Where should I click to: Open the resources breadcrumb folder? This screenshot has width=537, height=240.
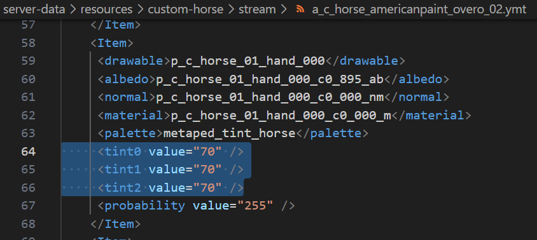click(x=106, y=10)
